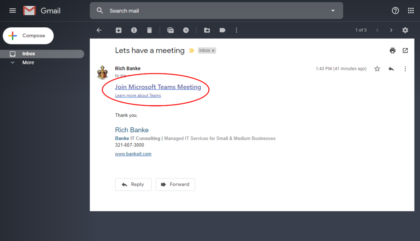Open Learn more about Teams link
Image resolution: width=420 pixels, height=241 pixels.
[138, 95]
